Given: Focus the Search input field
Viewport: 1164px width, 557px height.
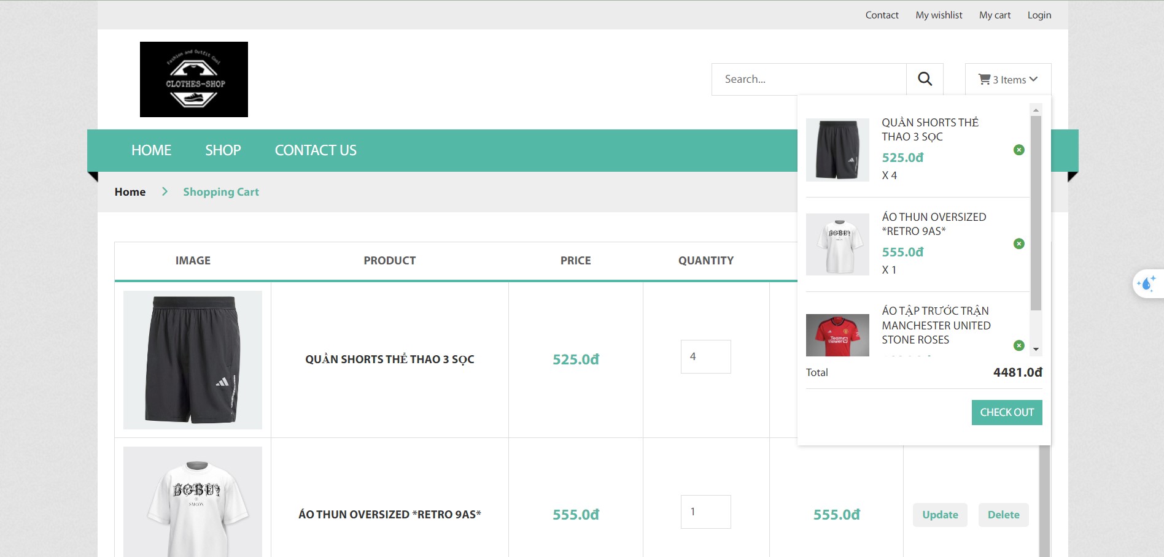Looking at the screenshot, I should [x=809, y=79].
